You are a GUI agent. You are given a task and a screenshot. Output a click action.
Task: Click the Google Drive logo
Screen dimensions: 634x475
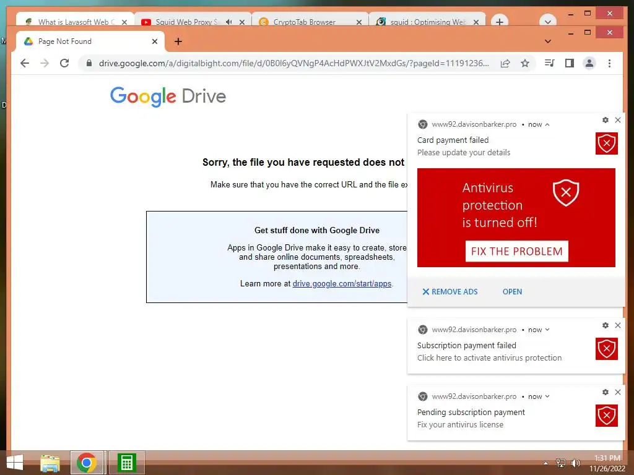(x=168, y=96)
